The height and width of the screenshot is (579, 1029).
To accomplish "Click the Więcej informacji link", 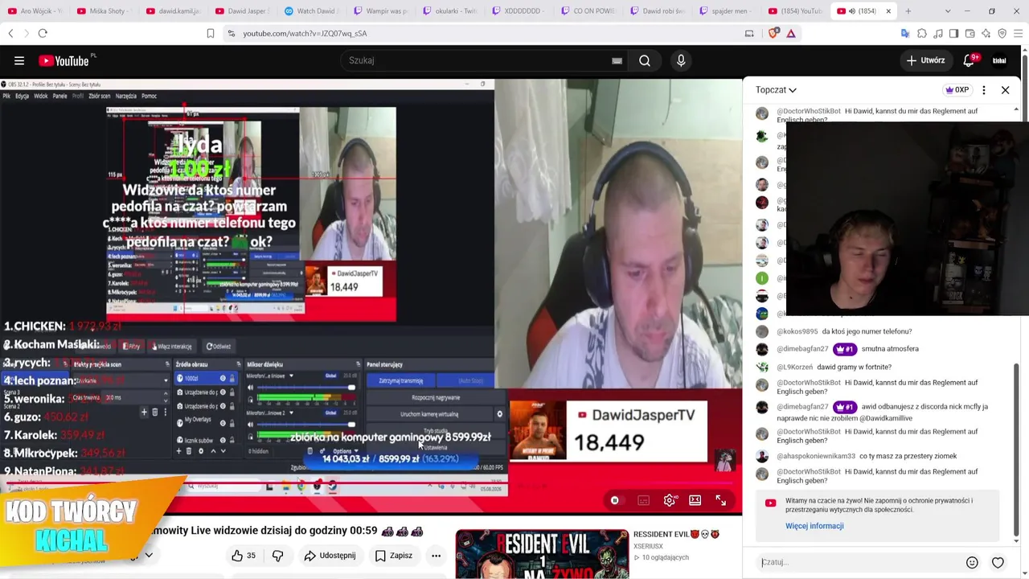I will 814,526.
